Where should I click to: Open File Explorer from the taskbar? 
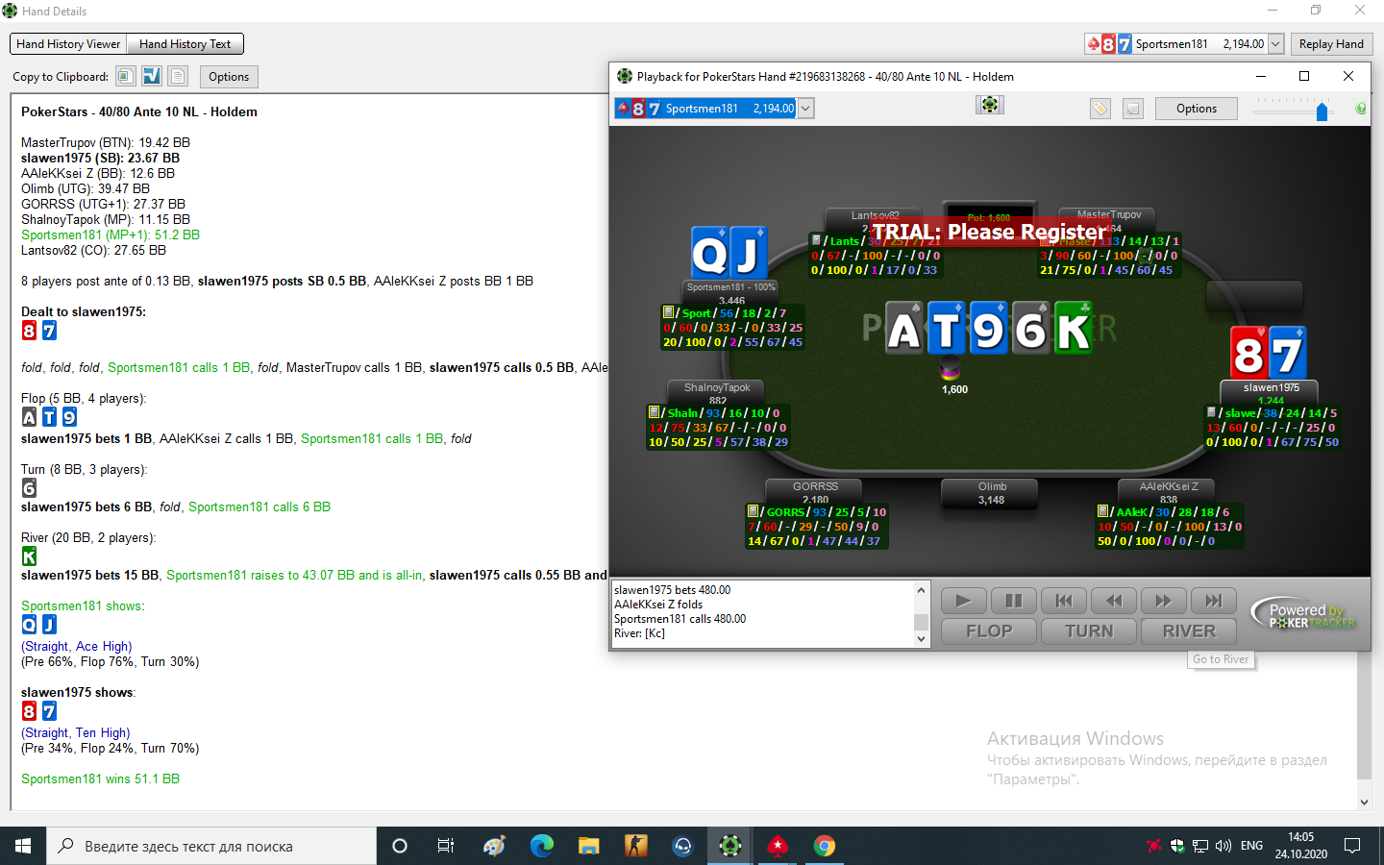click(x=589, y=846)
